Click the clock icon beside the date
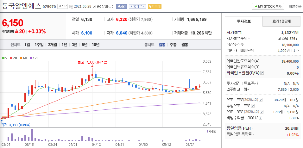The width and height of the screenshot is (303, 148). point(71,7)
